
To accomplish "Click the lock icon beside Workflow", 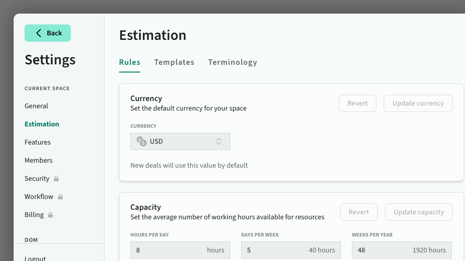I will tap(60, 197).
